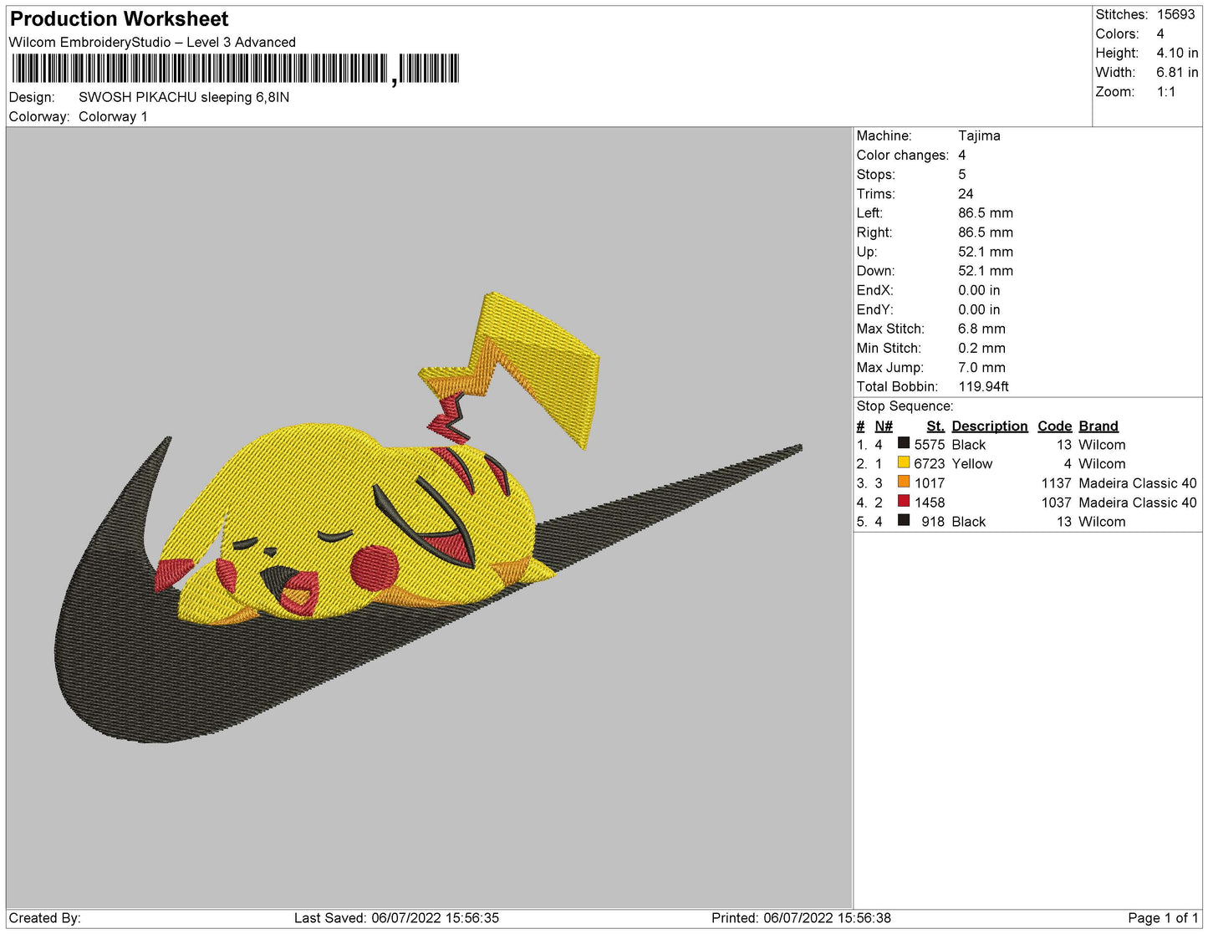This screenshot has height=934, width=1208.
Task: Click the height value '4.10 in'
Action: (x=1177, y=53)
